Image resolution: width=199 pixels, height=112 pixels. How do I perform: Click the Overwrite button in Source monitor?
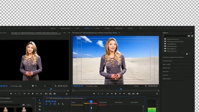50,94
